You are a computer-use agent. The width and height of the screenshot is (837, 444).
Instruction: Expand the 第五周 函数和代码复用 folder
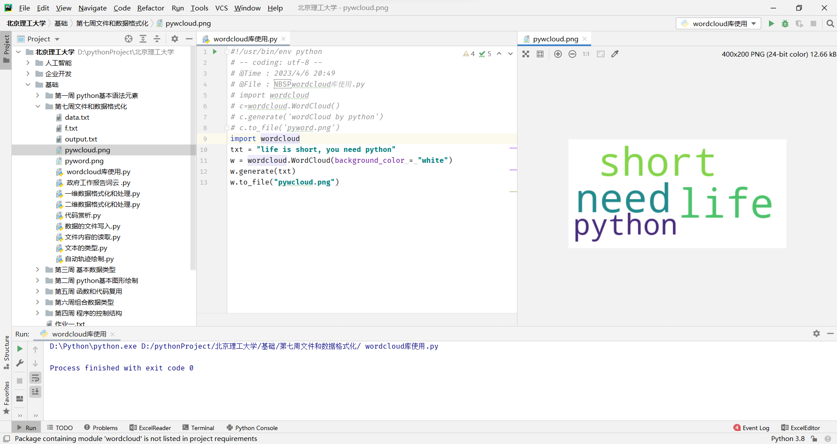click(37, 291)
